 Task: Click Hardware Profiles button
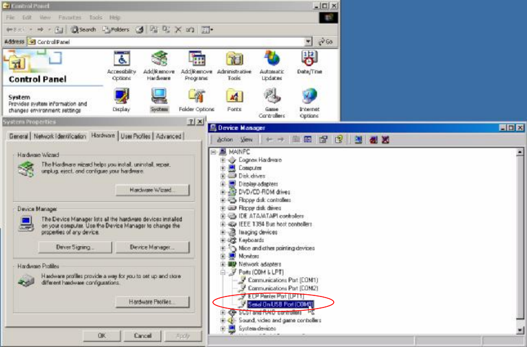[x=152, y=301]
